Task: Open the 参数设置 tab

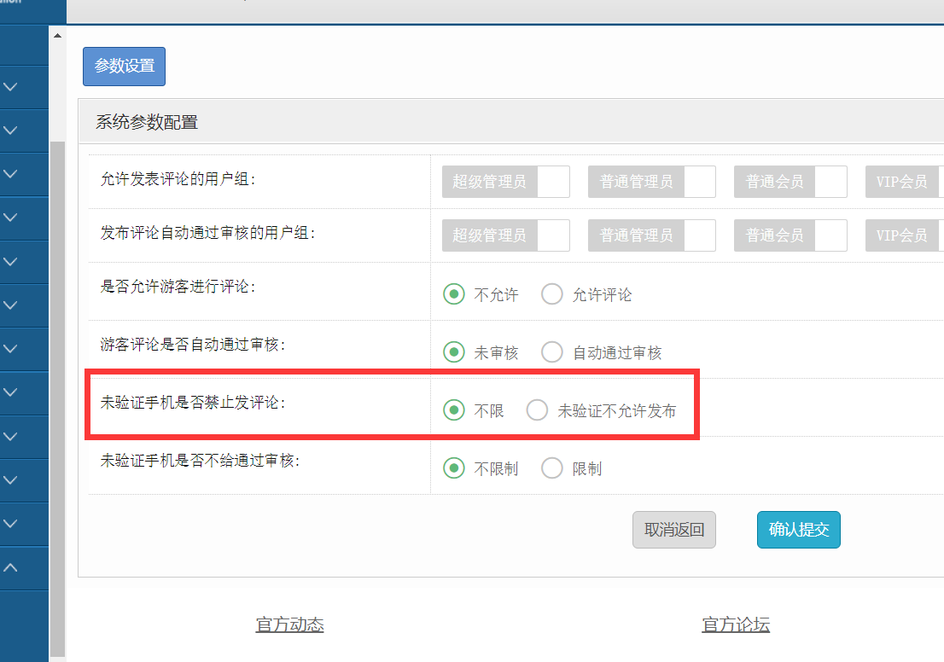Action: [124, 67]
